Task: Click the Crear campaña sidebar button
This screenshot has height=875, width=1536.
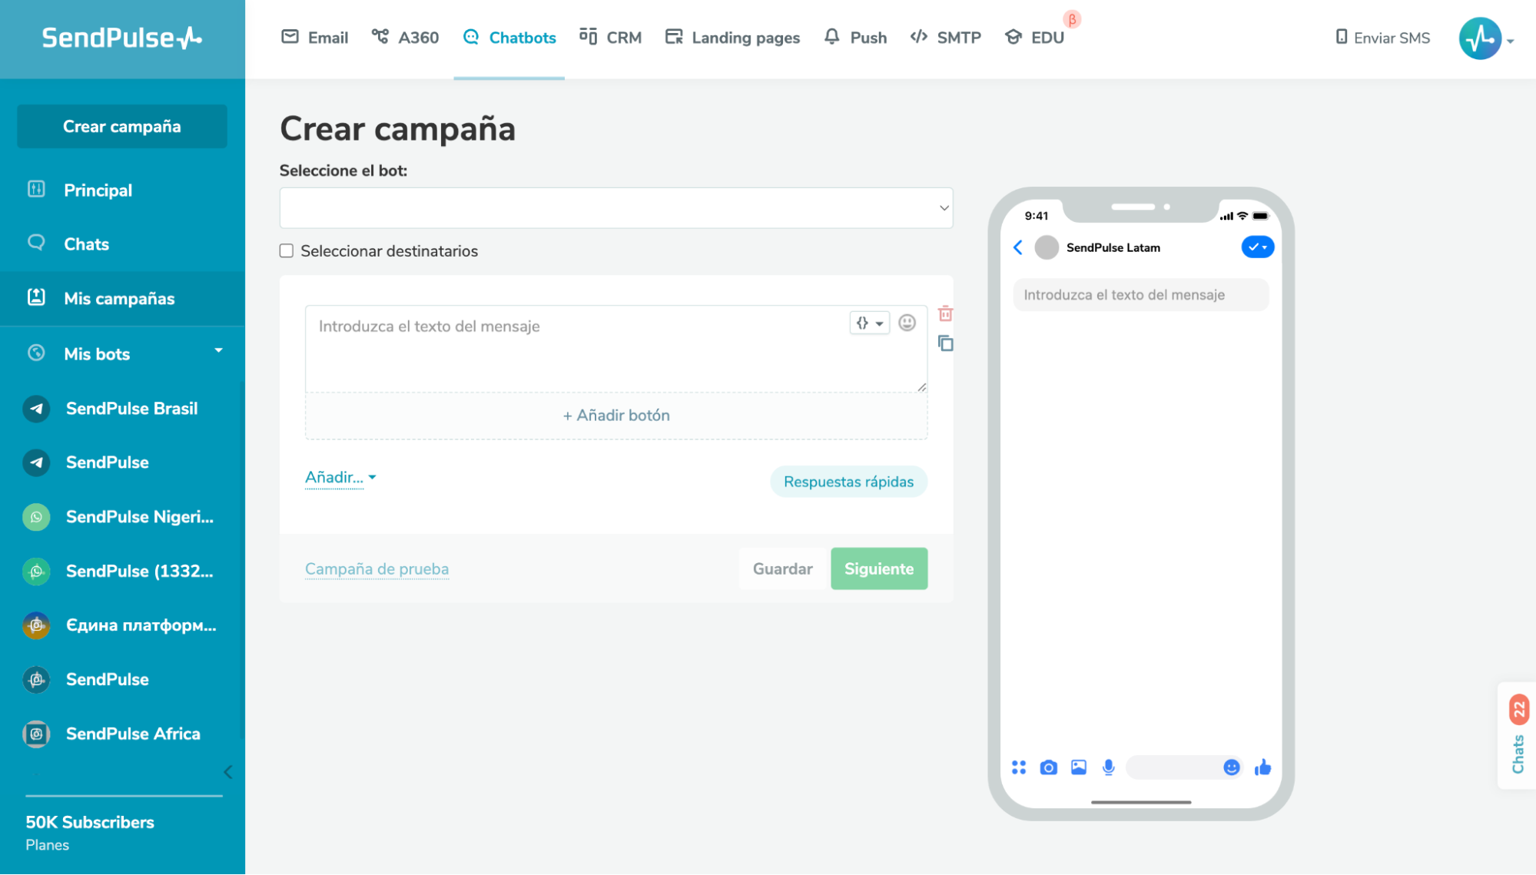Action: (x=122, y=127)
